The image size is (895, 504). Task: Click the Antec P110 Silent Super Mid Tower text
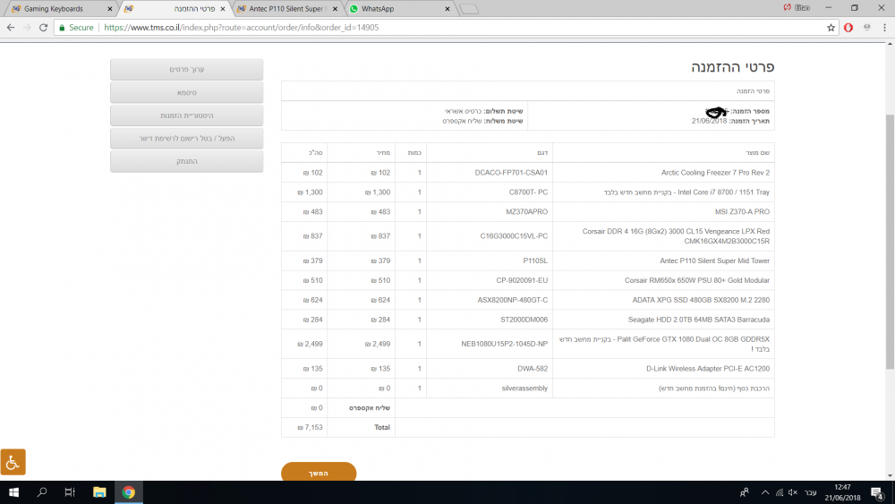(714, 261)
